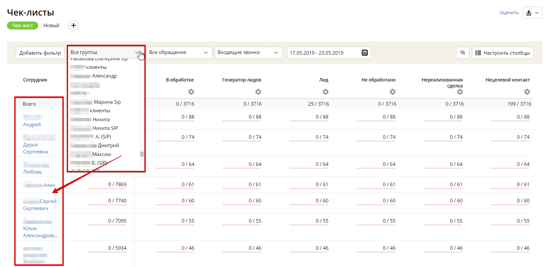550x267 pixels.
Task: Select the Чек-лист tab
Action: click(x=23, y=26)
